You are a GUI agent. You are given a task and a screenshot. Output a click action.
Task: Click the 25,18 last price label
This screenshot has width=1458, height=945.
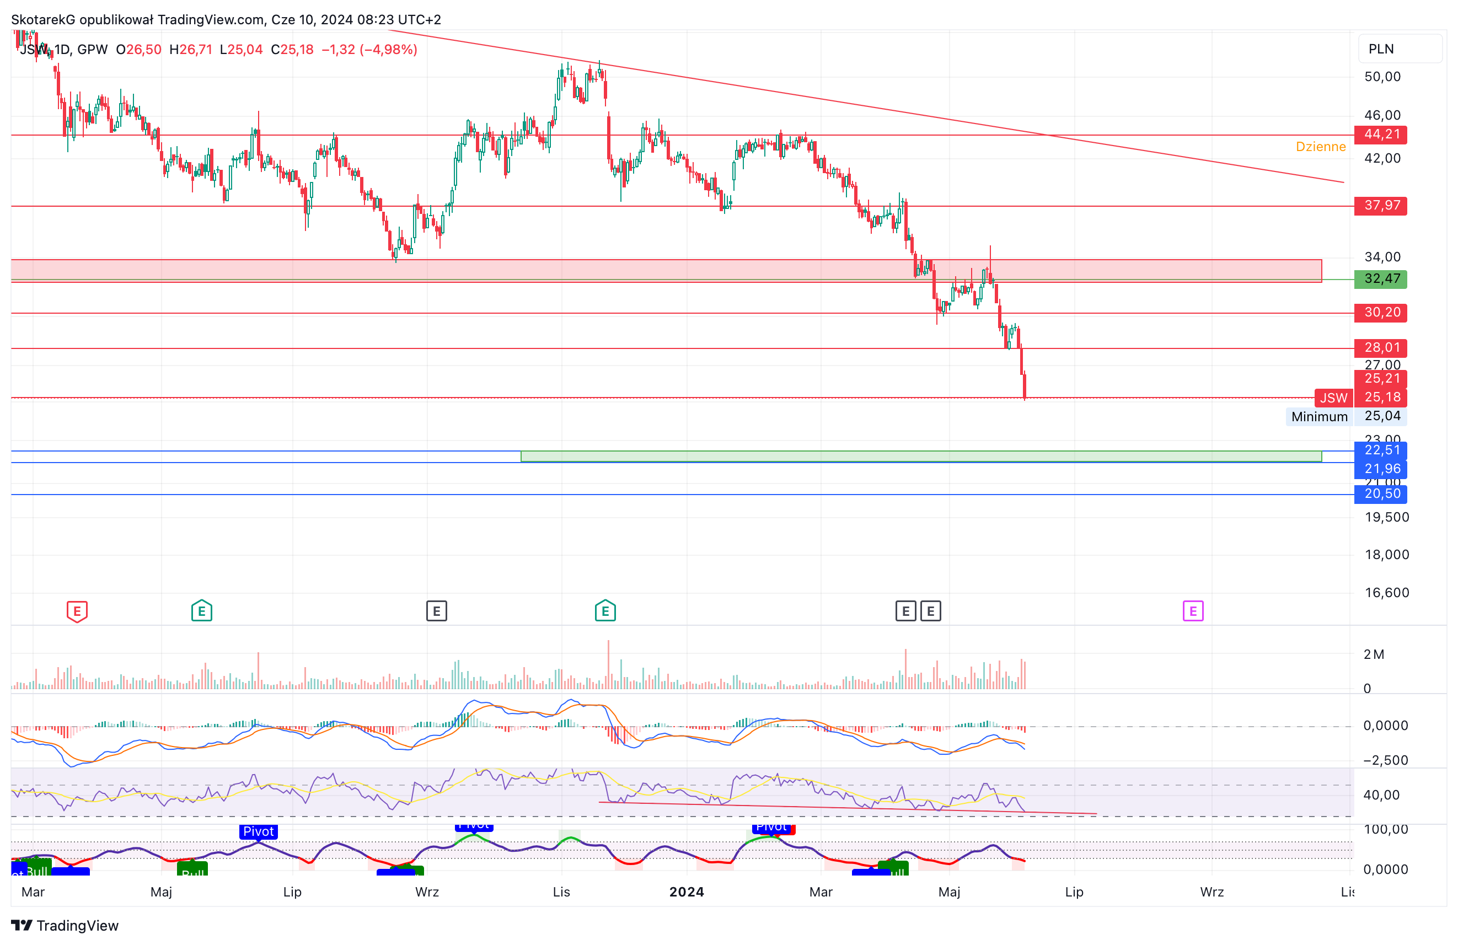1380,398
